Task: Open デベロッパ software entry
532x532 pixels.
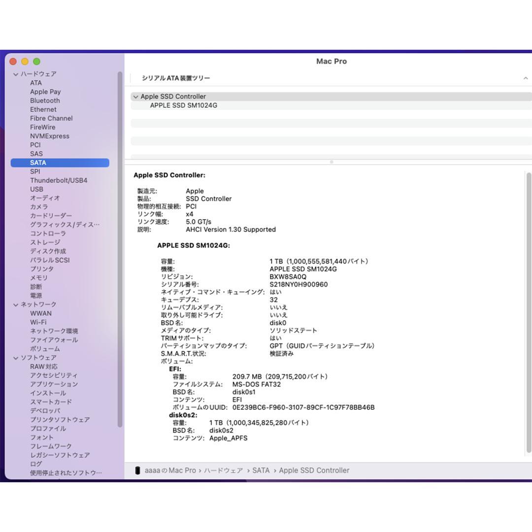Action: [45, 410]
